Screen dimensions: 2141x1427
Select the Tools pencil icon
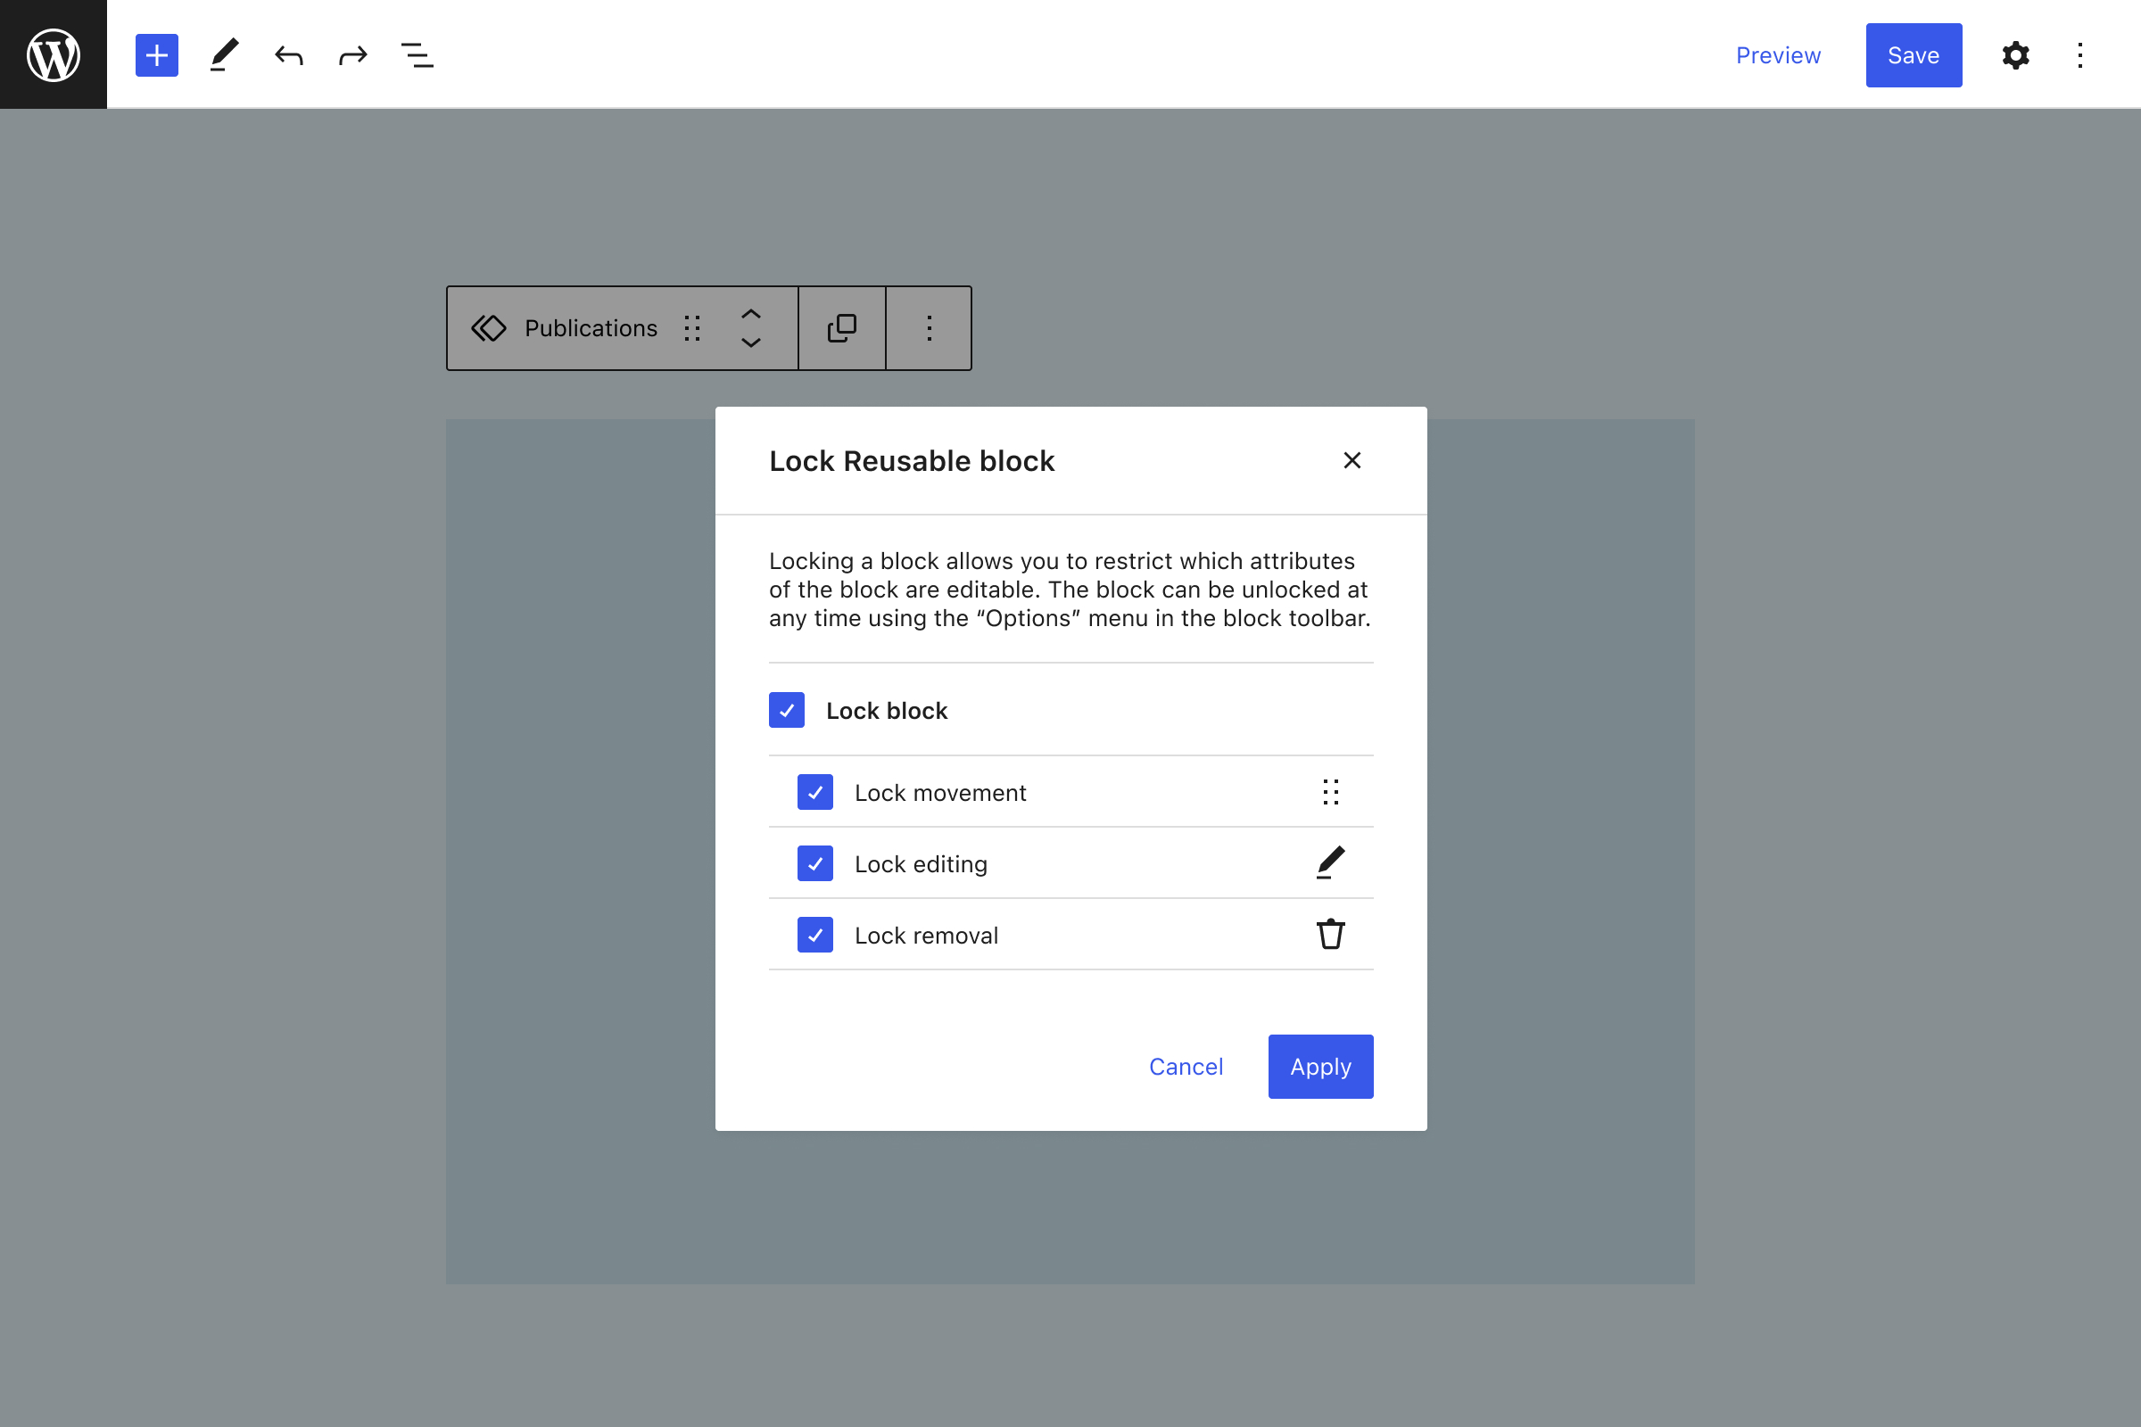pyautogui.click(x=224, y=55)
